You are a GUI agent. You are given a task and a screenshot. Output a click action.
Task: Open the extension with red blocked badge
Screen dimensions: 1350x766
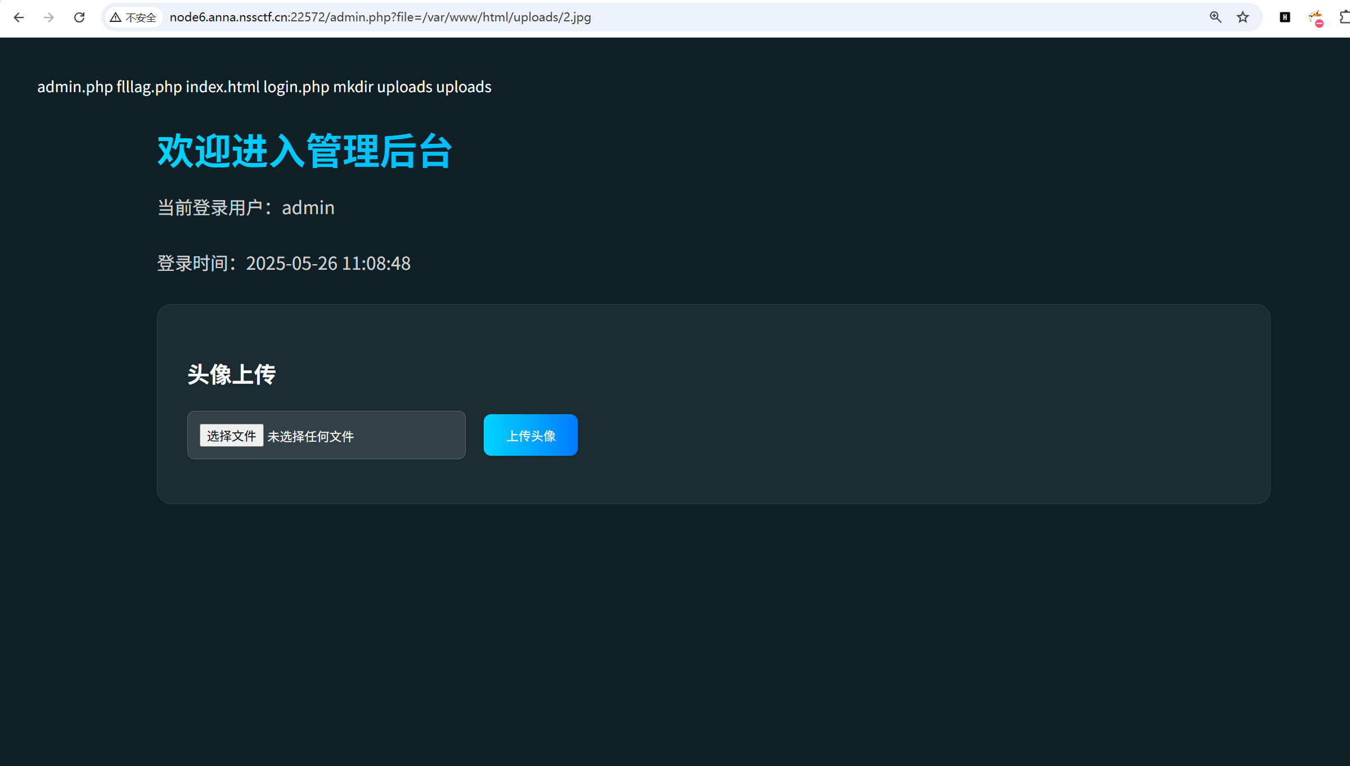tap(1316, 19)
